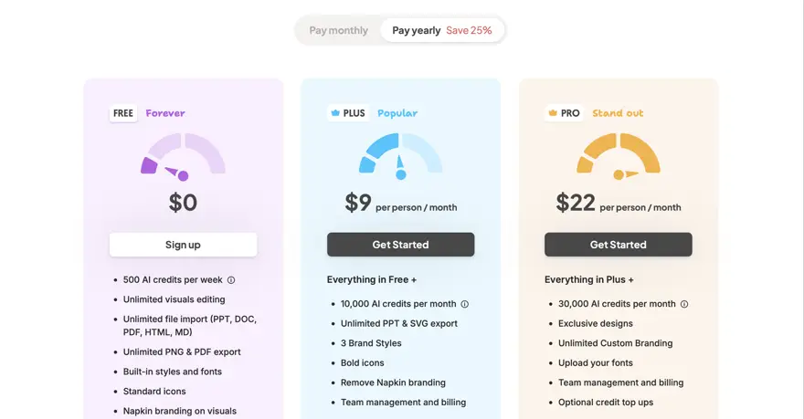Click the purple gauge icon in the Free plan

click(183, 157)
